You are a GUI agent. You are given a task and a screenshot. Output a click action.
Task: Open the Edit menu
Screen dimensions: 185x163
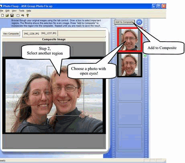[x=8, y=11]
